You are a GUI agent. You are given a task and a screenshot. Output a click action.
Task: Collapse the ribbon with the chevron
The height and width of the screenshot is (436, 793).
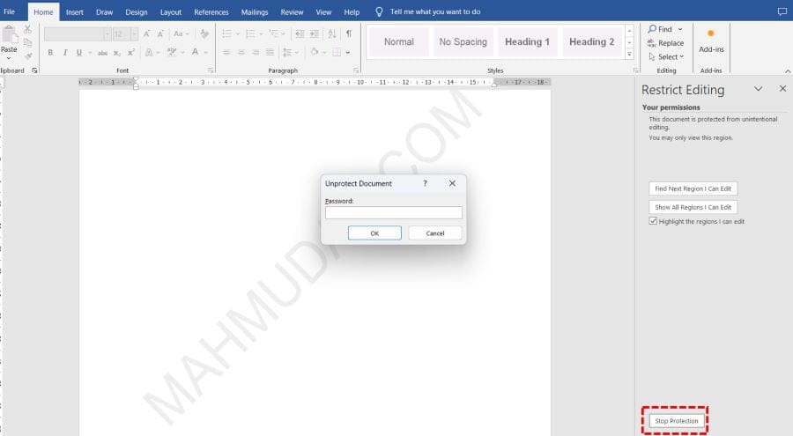[x=787, y=70]
